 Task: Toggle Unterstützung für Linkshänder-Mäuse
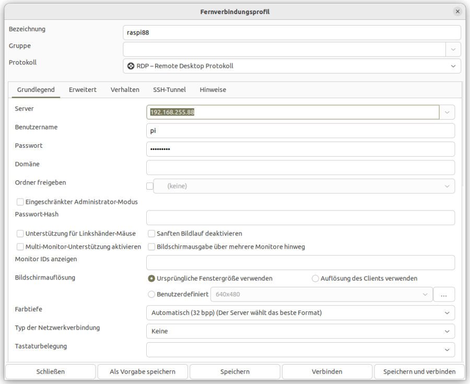pos(20,234)
